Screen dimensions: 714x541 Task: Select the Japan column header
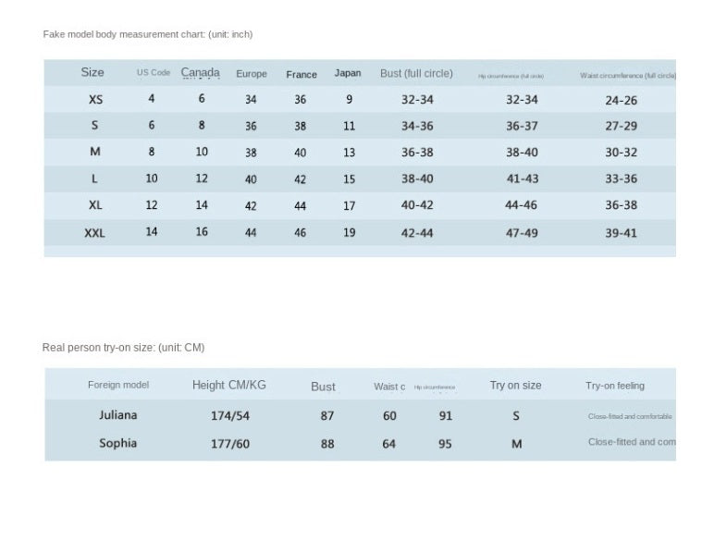coord(348,73)
